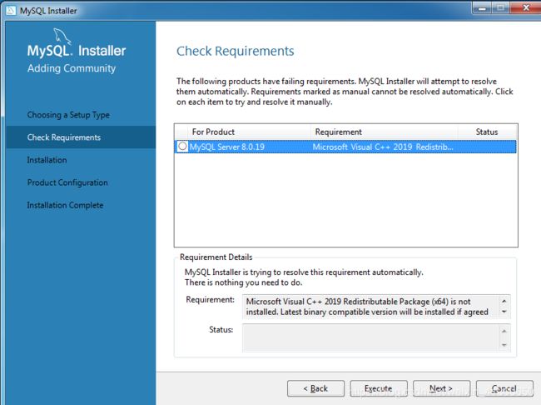Screen dimensions: 541x405
Task: Click the MySQL dolphin logo in sidebar
Action: click(62, 37)
